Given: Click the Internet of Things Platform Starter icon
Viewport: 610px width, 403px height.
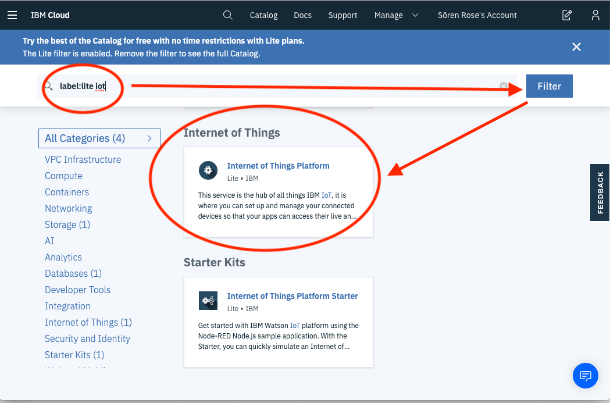Looking at the screenshot, I should 208,301.
